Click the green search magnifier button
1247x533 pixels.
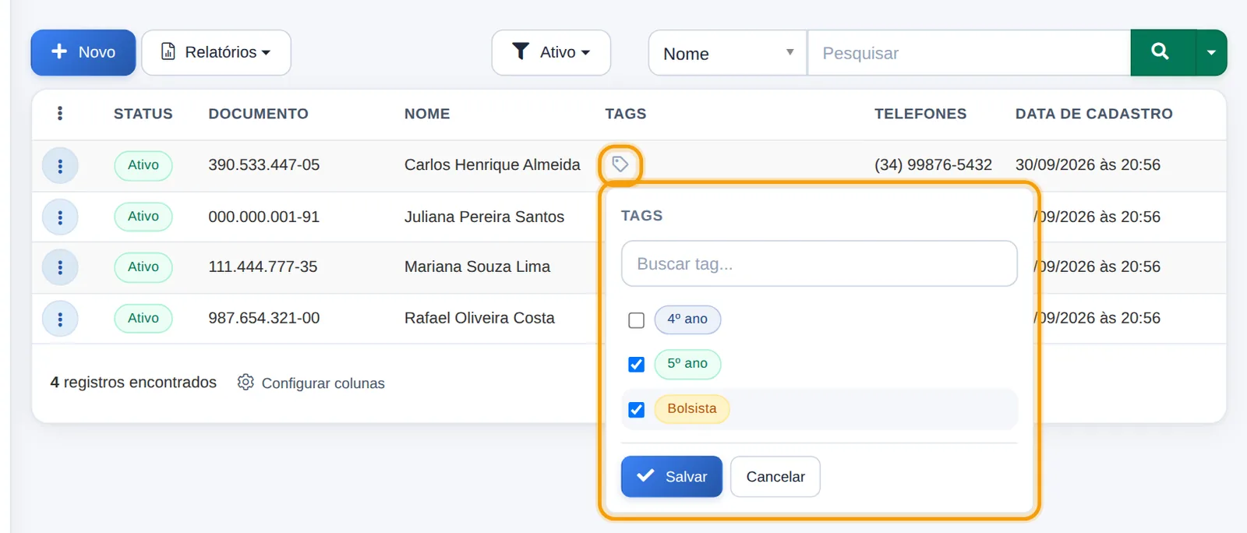click(x=1162, y=52)
